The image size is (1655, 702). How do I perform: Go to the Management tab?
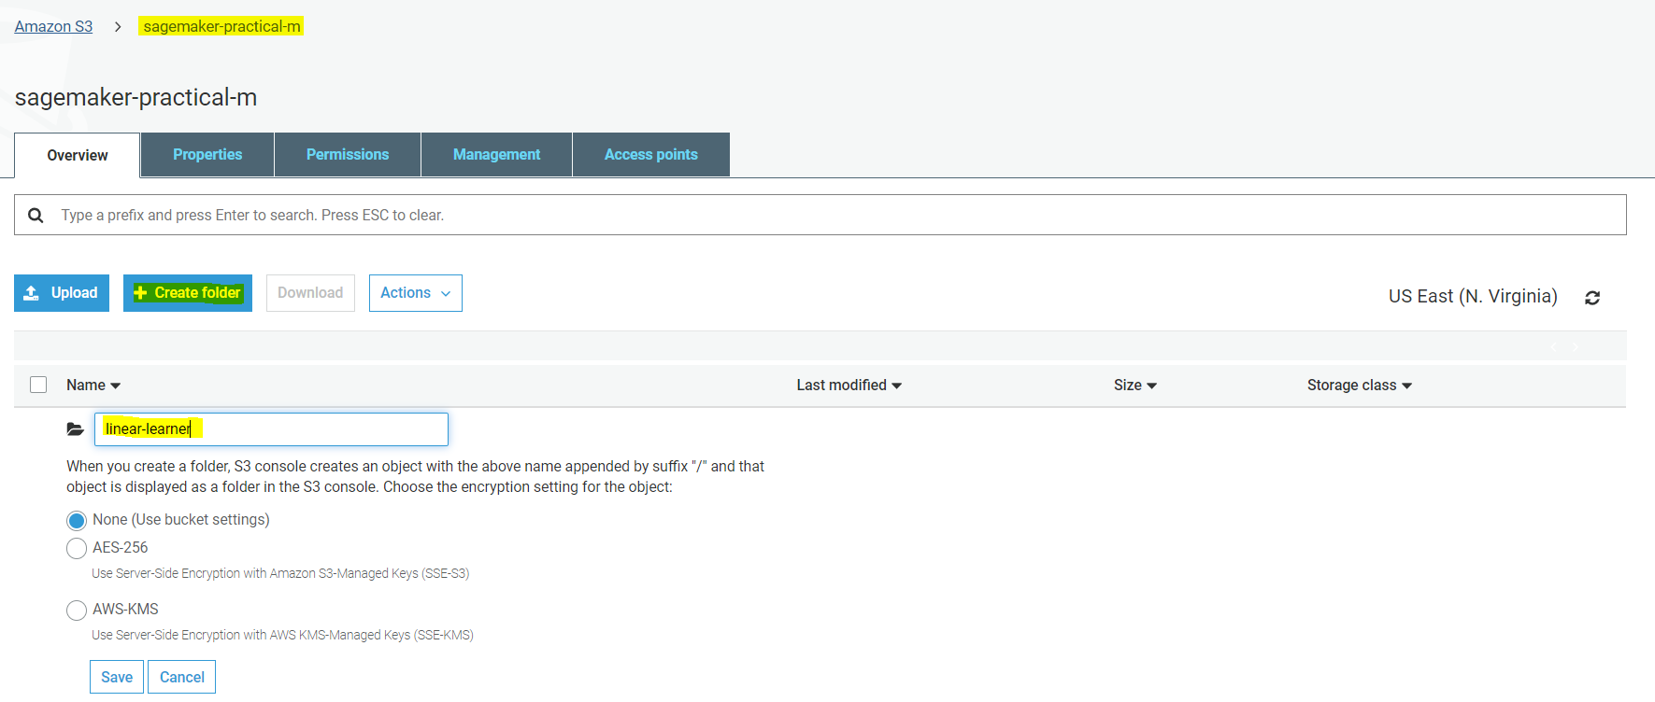coord(496,155)
